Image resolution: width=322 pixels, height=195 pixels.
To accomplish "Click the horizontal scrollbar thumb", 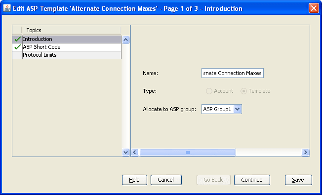I will pyautogui.click(x=188, y=153).
